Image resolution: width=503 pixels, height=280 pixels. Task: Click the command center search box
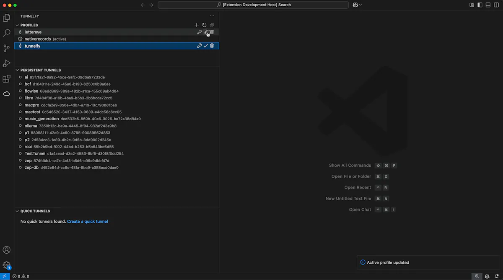point(253,5)
